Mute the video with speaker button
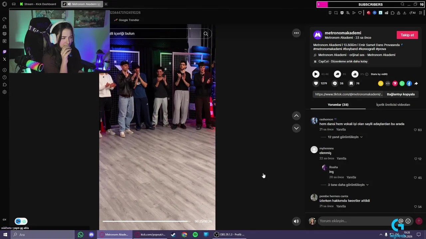Viewport: 426px width, 239px height. 296,221
